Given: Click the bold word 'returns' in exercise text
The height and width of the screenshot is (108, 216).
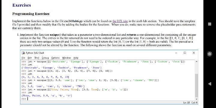Looking at the screenshot, I should point(131,35).
